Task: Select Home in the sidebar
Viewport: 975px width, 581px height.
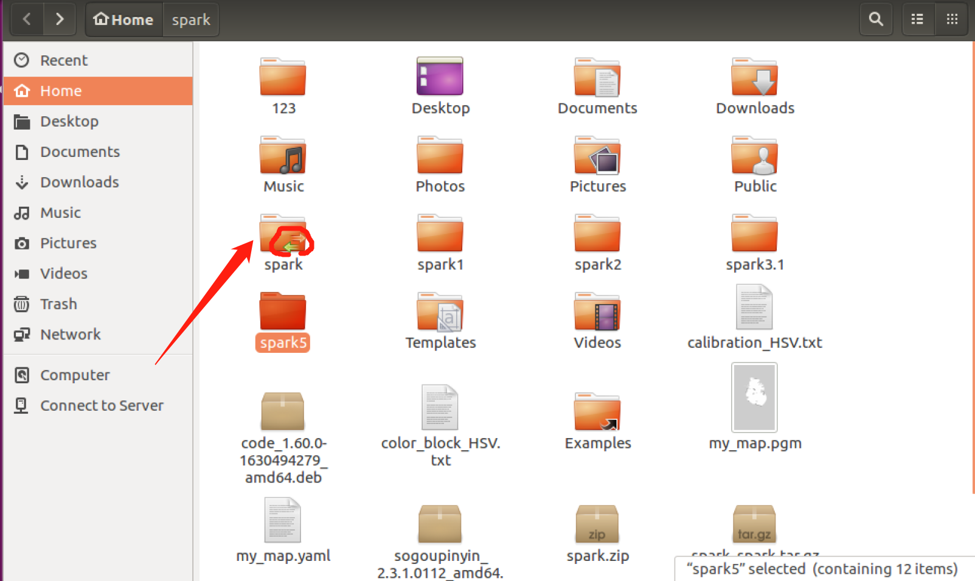Action: pos(98,91)
